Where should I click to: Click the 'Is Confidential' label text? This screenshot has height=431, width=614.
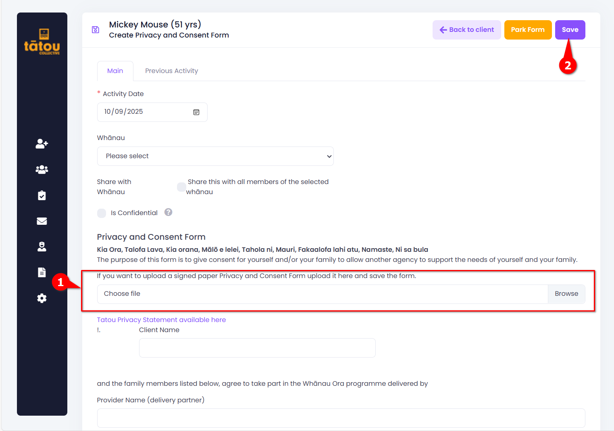click(134, 213)
